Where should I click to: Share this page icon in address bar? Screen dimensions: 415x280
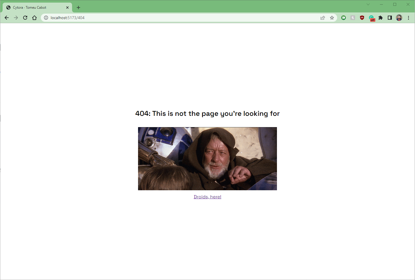click(323, 18)
